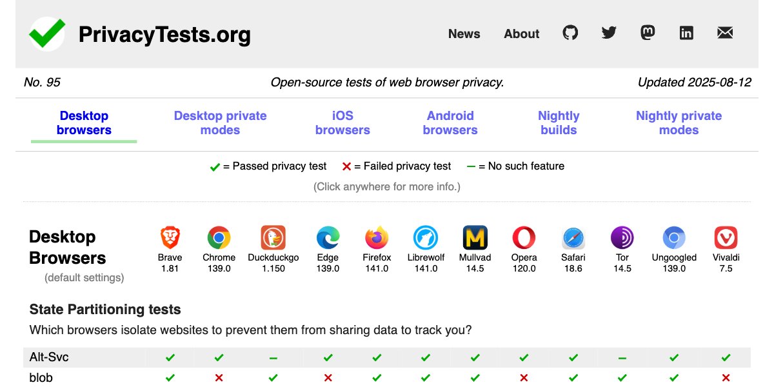Select the Nightly builds tab

(x=559, y=123)
